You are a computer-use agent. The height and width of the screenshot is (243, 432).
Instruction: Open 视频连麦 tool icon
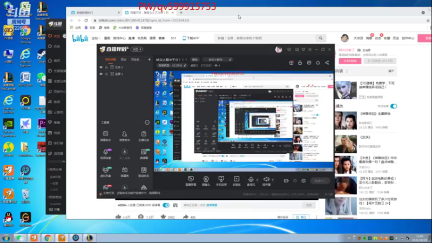click(105, 154)
